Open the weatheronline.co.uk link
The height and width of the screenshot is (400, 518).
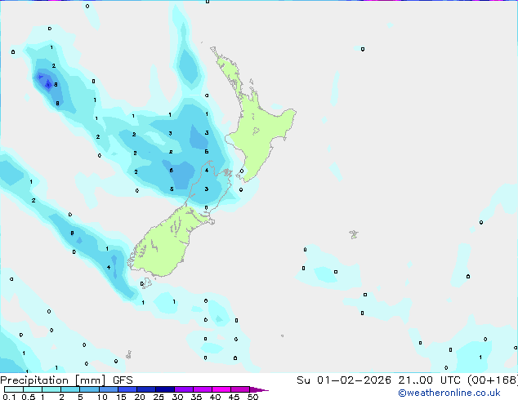click(x=449, y=393)
